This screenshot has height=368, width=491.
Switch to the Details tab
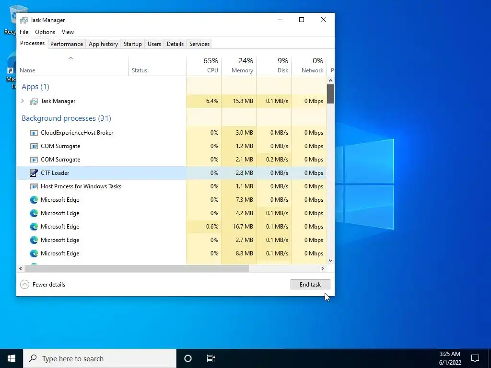click(x=175, y=44)
